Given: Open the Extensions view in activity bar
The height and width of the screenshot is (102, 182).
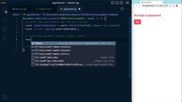Looking at the screenshot, I should [5, 29].
